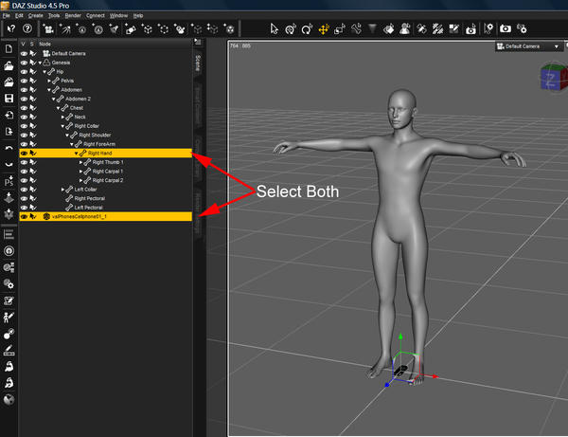Open the Align panel icon in sidebar
Screen dimensions: 568x437
coord(9,234)
